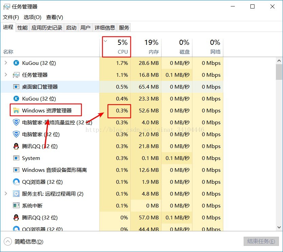Switch to the 启动 tab
The image size is (283, 252).
coord(71,28)
